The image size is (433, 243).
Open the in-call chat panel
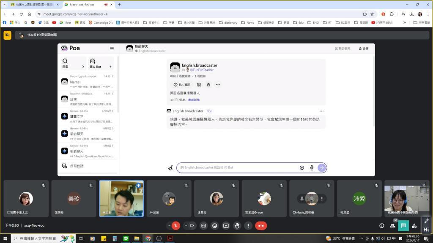(403, 226)
